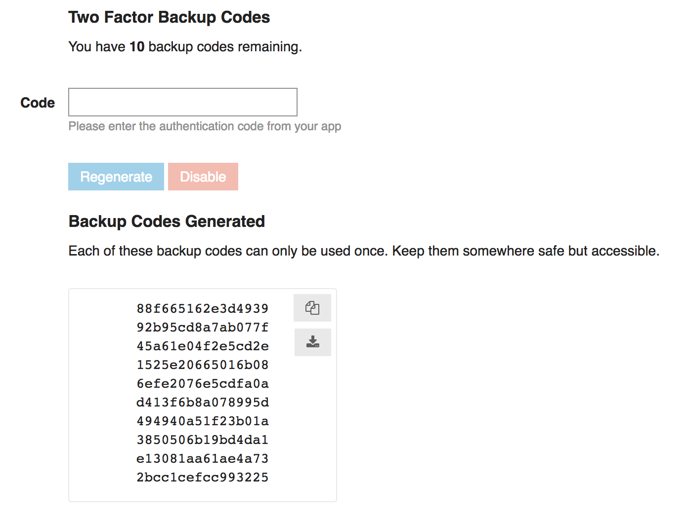Click backup code 494940a51f23b01a
Screen dimensions: 689x517
[202, 421]
